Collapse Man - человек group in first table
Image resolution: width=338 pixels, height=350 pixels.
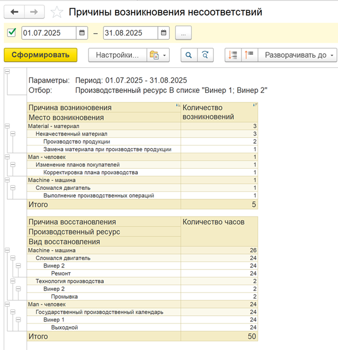8,157
